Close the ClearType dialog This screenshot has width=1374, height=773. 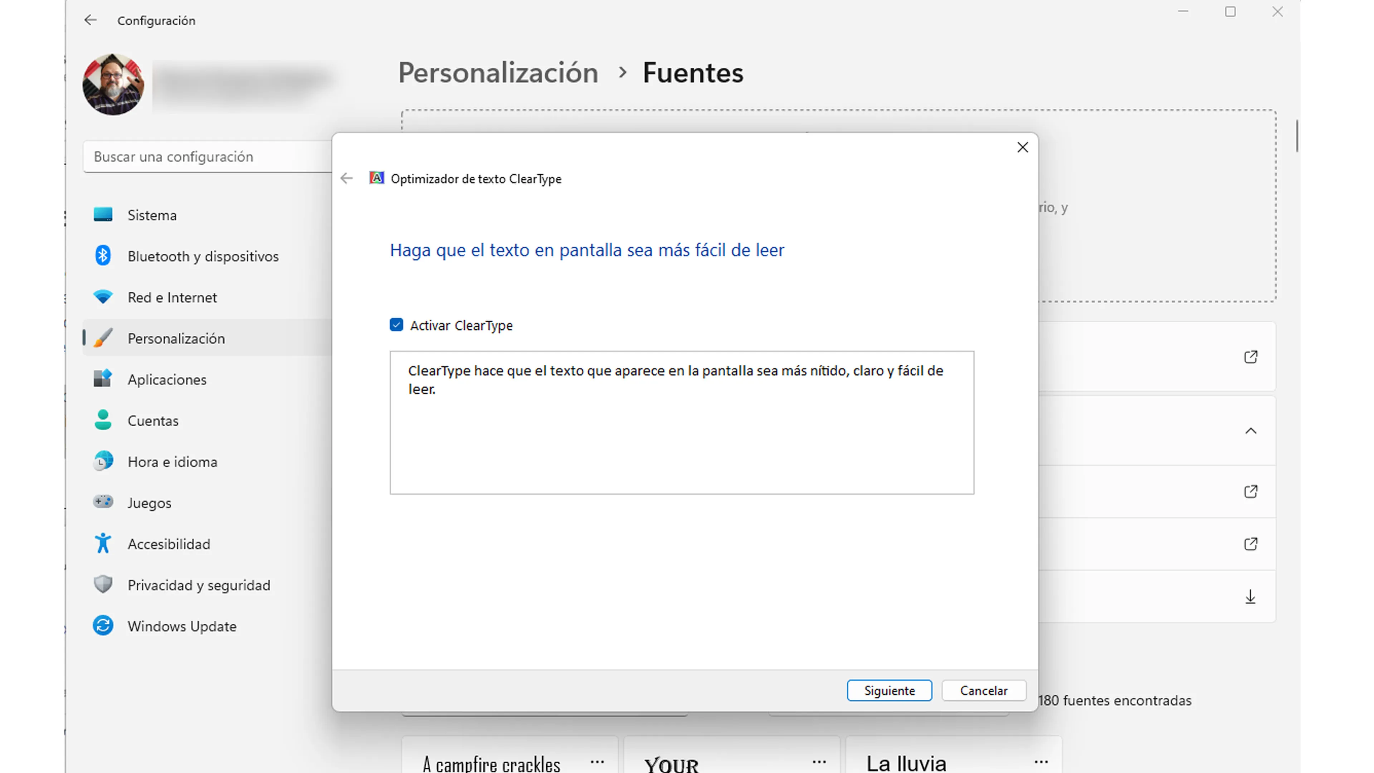point(1022,147)
